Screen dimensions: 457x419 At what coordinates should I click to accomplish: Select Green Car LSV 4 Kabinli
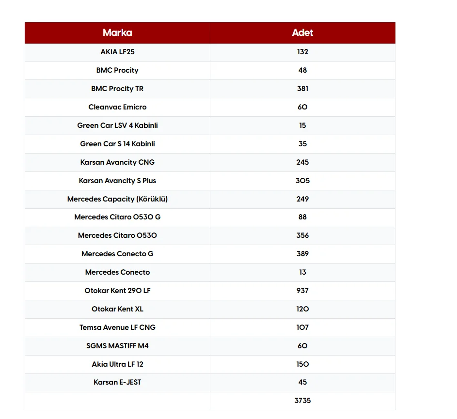(x=117, y=125)
